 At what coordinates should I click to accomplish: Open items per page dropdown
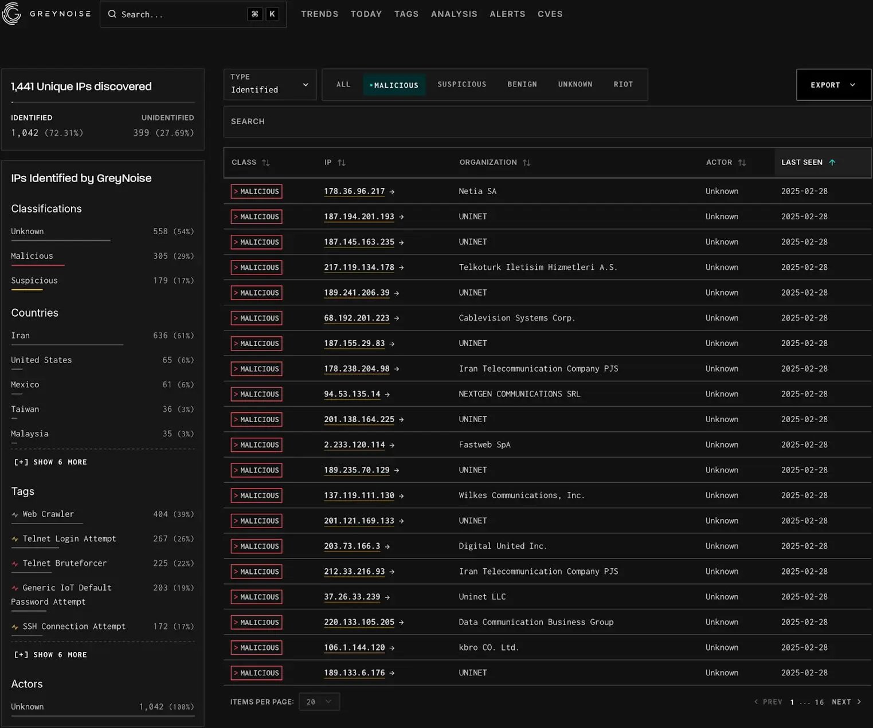319,702
